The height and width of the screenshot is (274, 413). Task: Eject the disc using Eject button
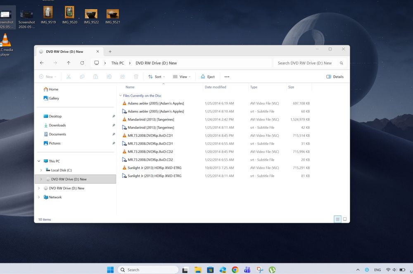[x=208, y=77]
